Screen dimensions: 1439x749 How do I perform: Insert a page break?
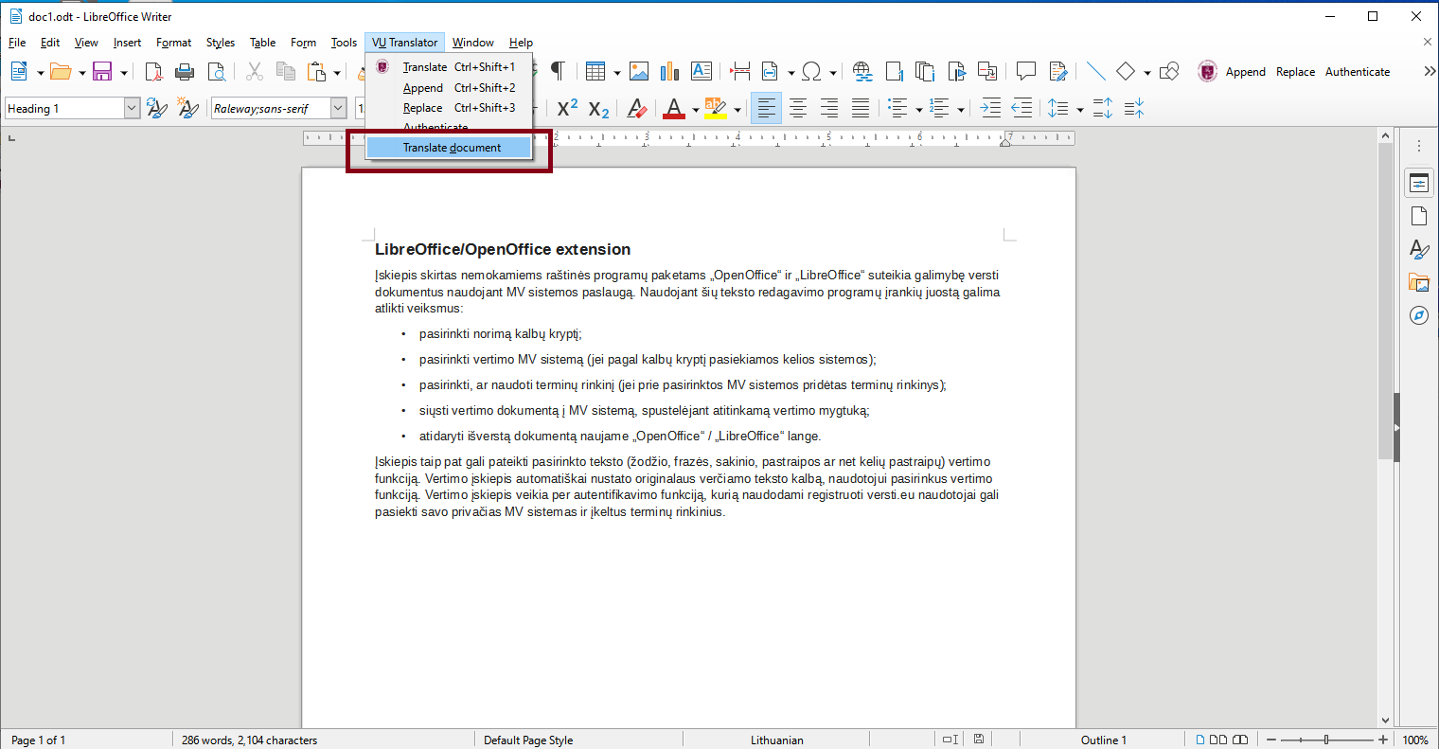pos(740,72)
